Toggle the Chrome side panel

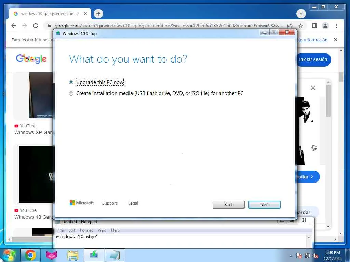coord(314,26)
